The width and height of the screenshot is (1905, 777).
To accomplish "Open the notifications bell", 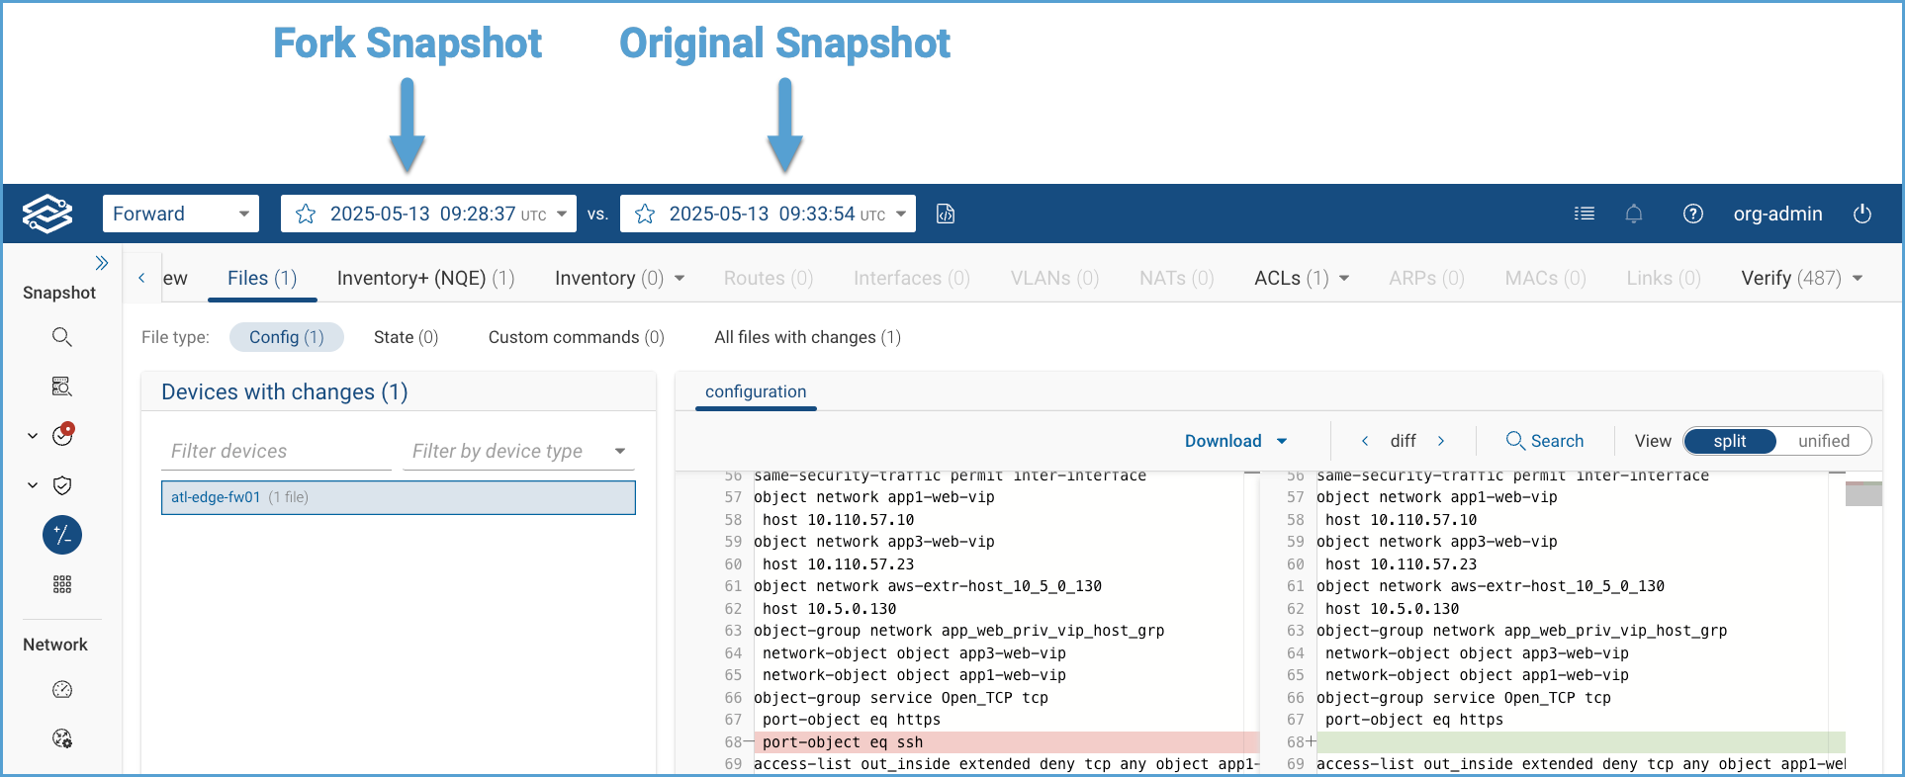I will point(1634,214).
